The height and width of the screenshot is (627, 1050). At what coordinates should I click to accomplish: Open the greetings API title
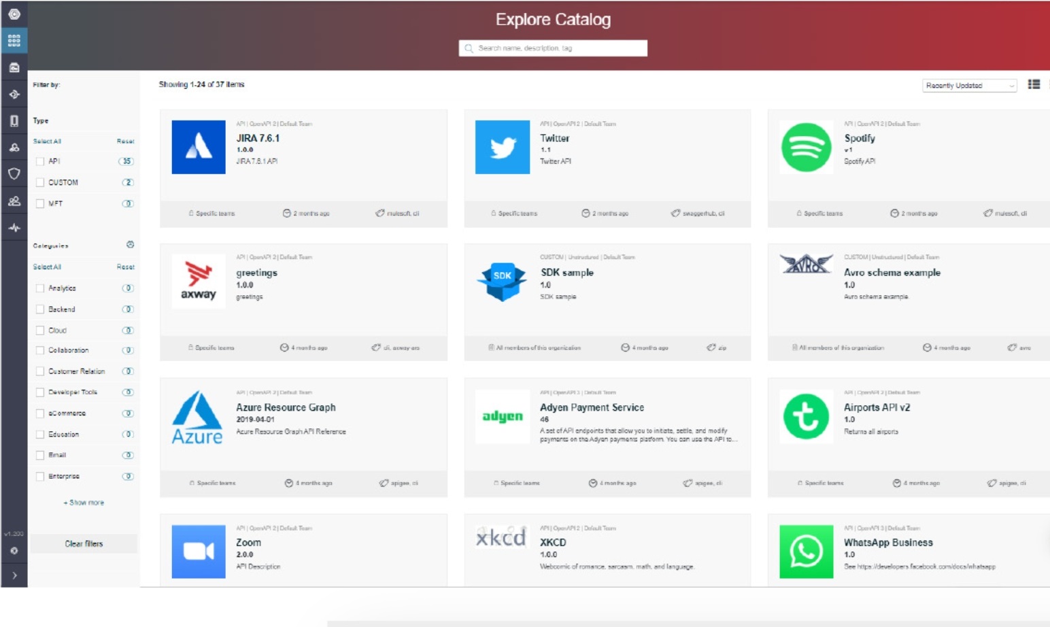coord(256,273)
